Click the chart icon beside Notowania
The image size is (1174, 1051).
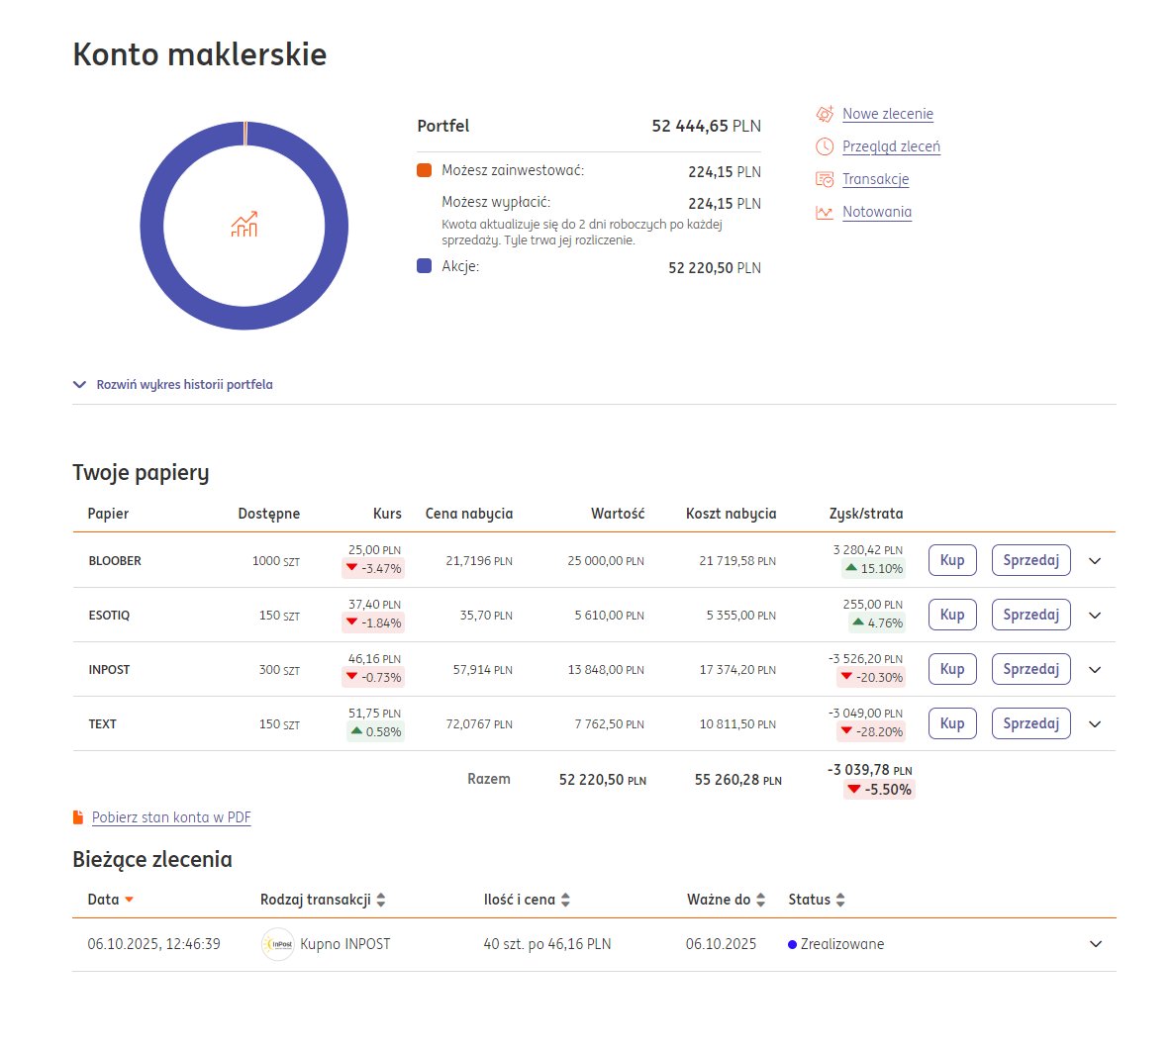[825, 213]
